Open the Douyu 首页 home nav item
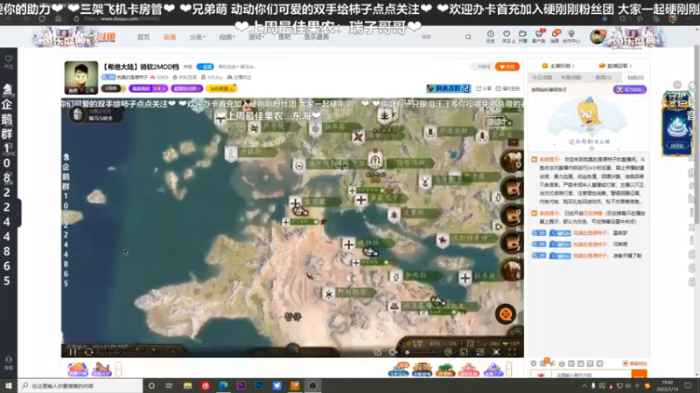This screenshot has width=700, height=393. point(143,37)
